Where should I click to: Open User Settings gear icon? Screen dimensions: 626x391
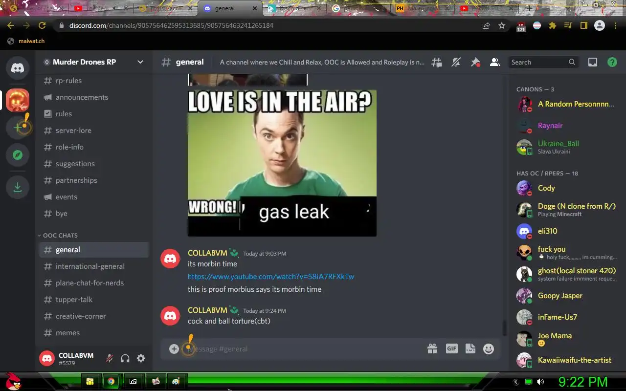(x=141, y=358)
